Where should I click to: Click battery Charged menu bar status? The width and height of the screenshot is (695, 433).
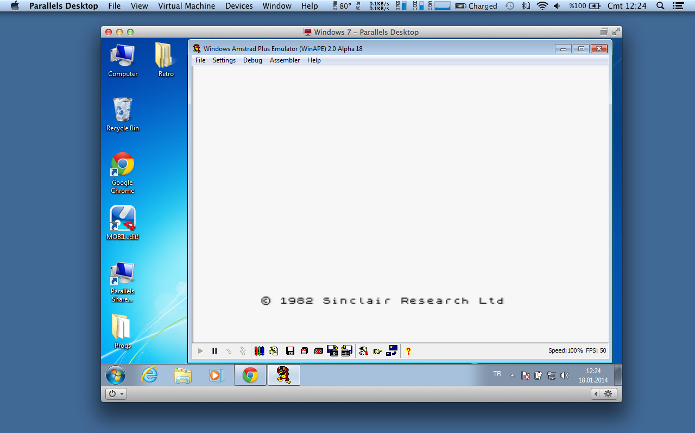(x=476, y=6)
